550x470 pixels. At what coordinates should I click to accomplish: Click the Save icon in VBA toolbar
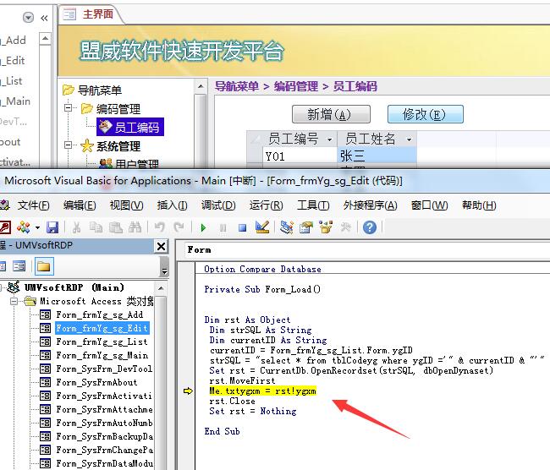(x=52, y=228)
